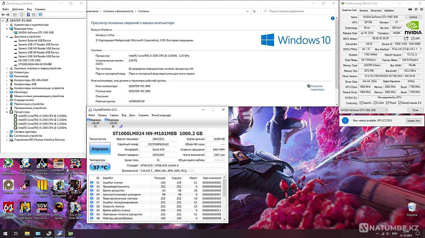Screen dimensions: 425x238
Task: Click Lookup button in GPU-Z
Action: click(413, 17)
